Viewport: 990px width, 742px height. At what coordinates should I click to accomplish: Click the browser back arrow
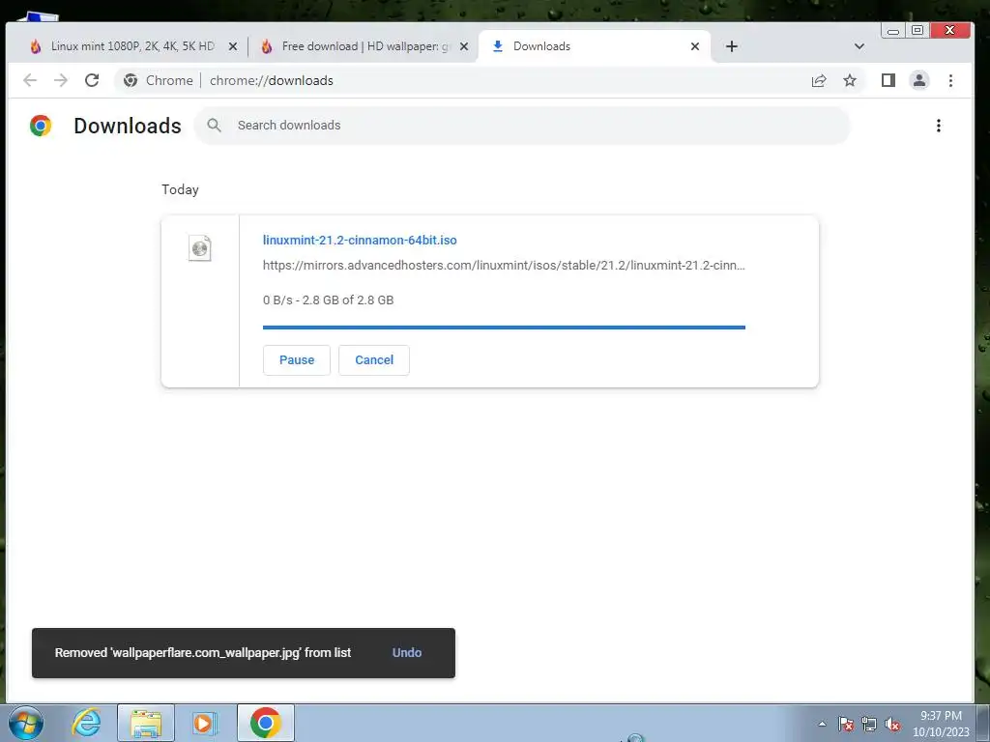30,80
